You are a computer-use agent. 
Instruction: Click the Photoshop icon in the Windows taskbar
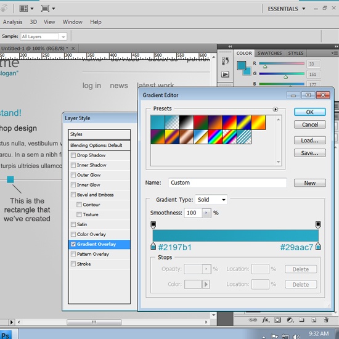[x=6, y=334]
